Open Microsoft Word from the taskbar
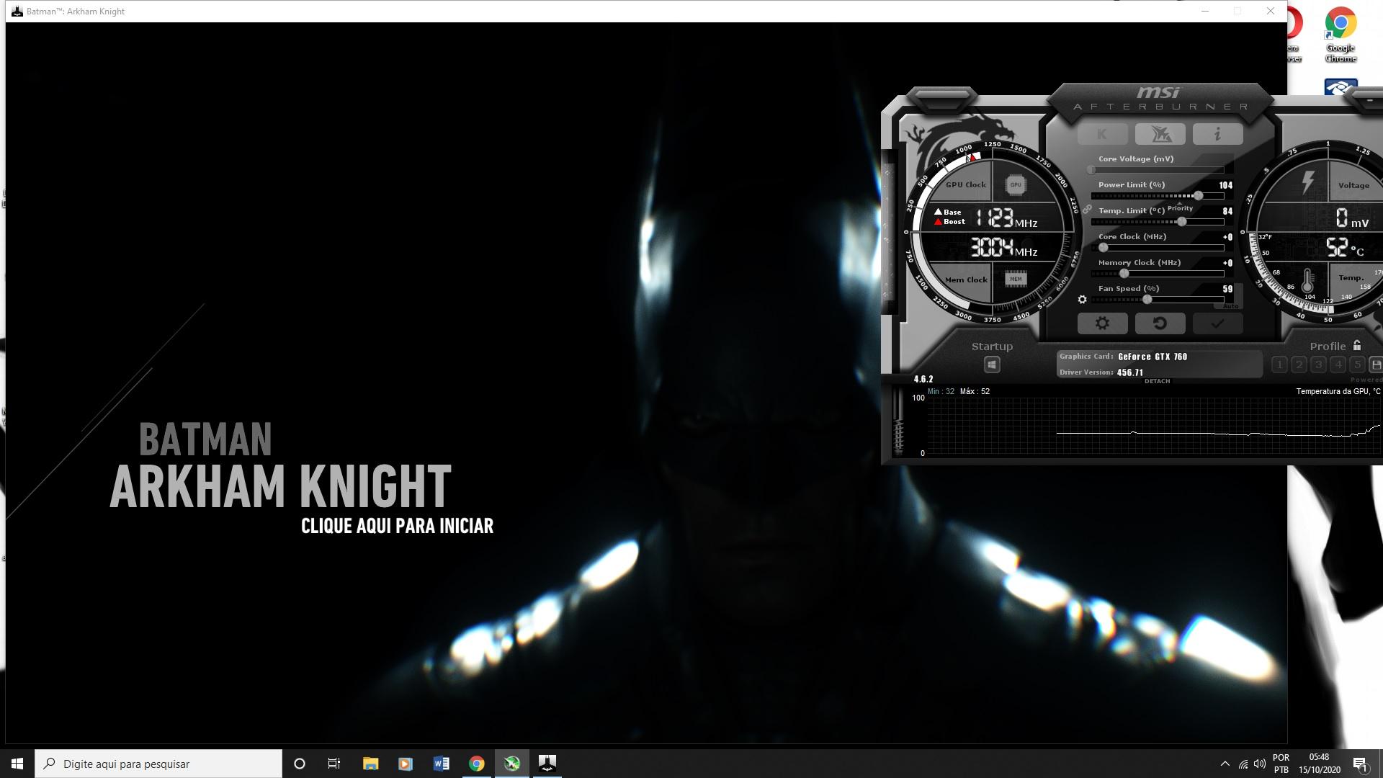 tap(441, 764)
